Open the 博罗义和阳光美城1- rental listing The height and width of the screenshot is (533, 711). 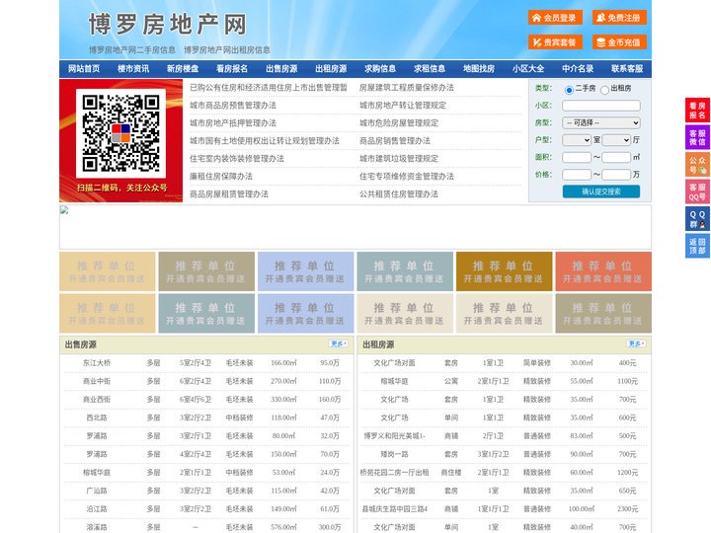coord(394,436)
